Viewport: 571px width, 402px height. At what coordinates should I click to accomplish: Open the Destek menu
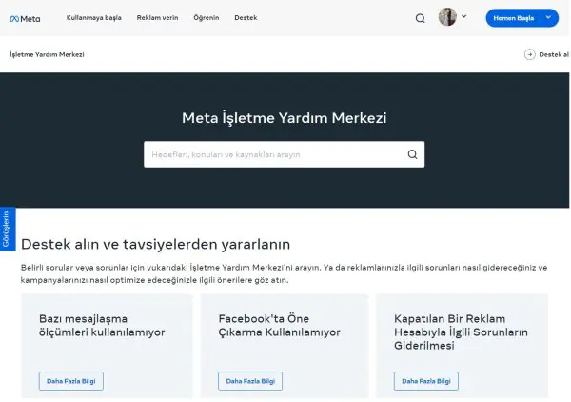click(246, 18)
